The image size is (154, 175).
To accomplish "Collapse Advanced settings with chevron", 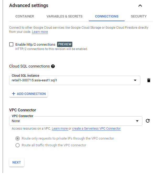I will [140, 5].
